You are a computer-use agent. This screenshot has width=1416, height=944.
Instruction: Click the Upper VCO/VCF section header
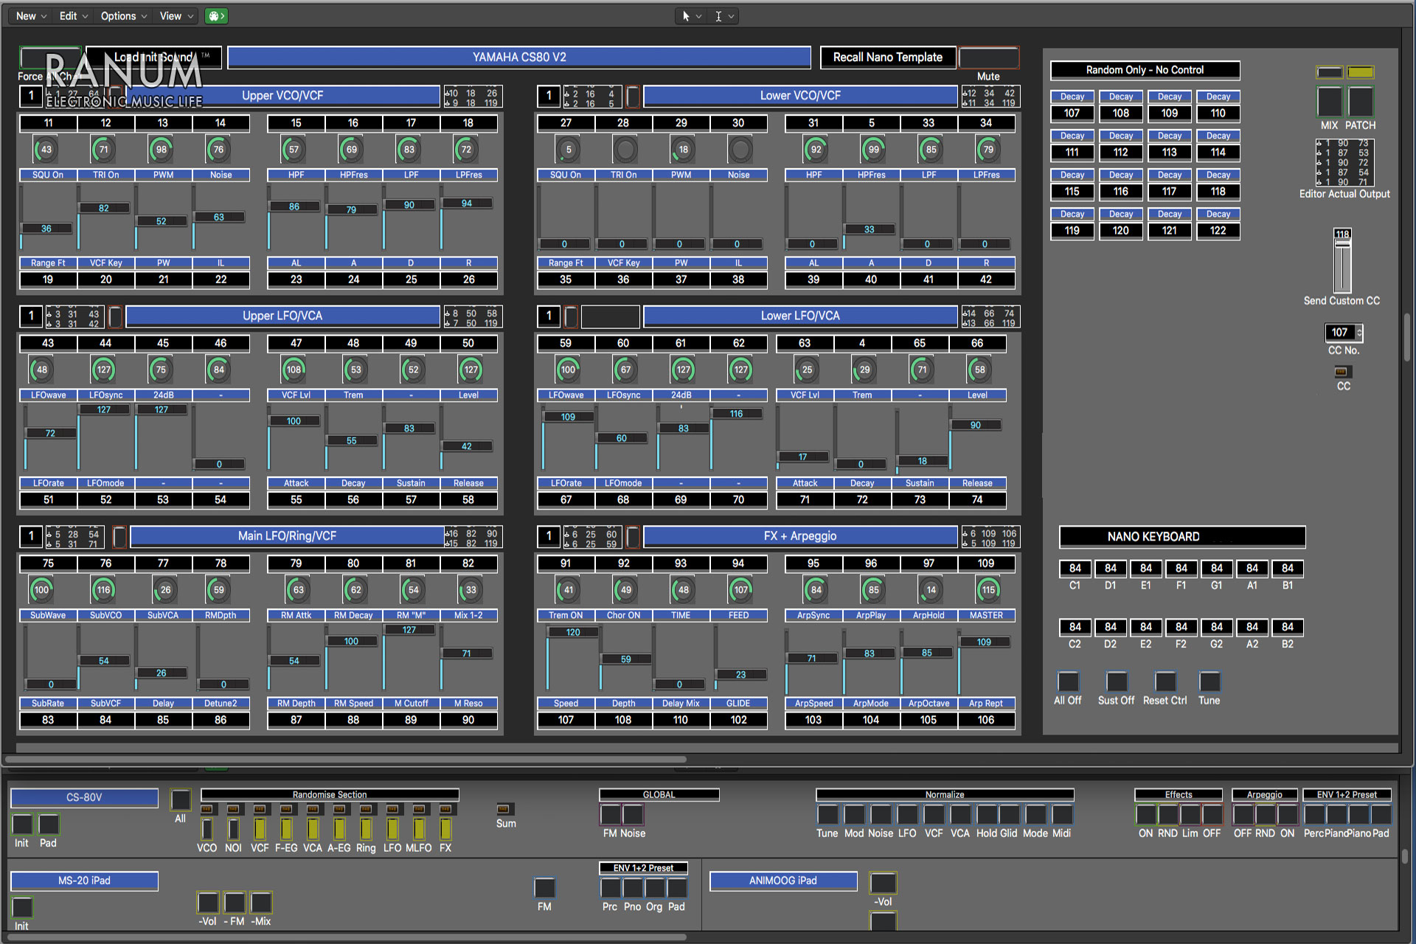(x=282, y=96)
